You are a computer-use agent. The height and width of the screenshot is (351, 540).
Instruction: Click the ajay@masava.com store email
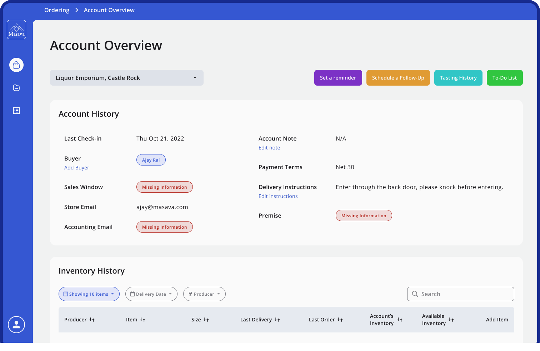pyautogui.click(x=162, y=207)
